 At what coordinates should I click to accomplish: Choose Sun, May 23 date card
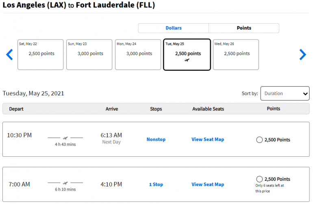89,55
